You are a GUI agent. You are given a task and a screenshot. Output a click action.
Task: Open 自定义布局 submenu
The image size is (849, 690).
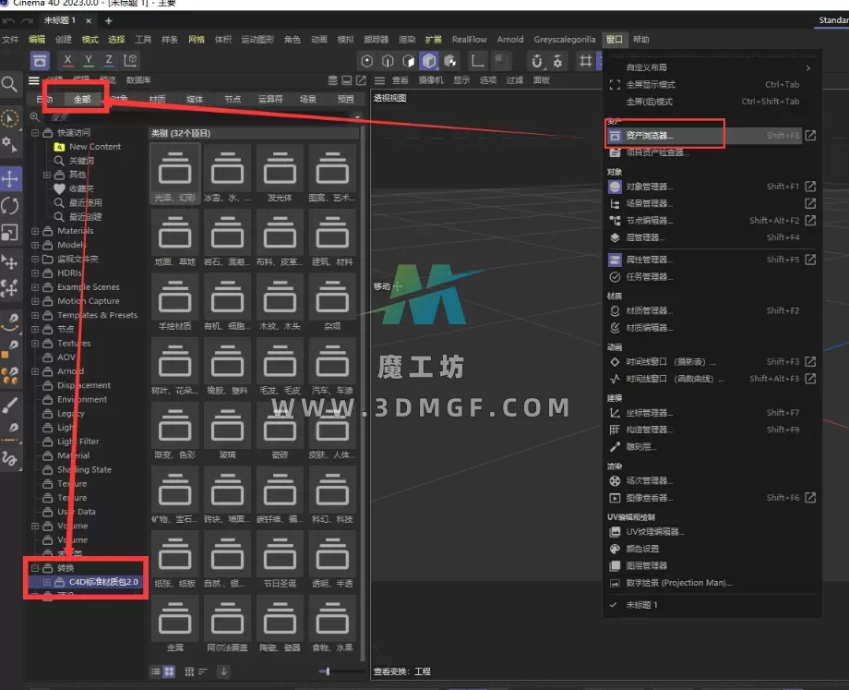point(712,67)
